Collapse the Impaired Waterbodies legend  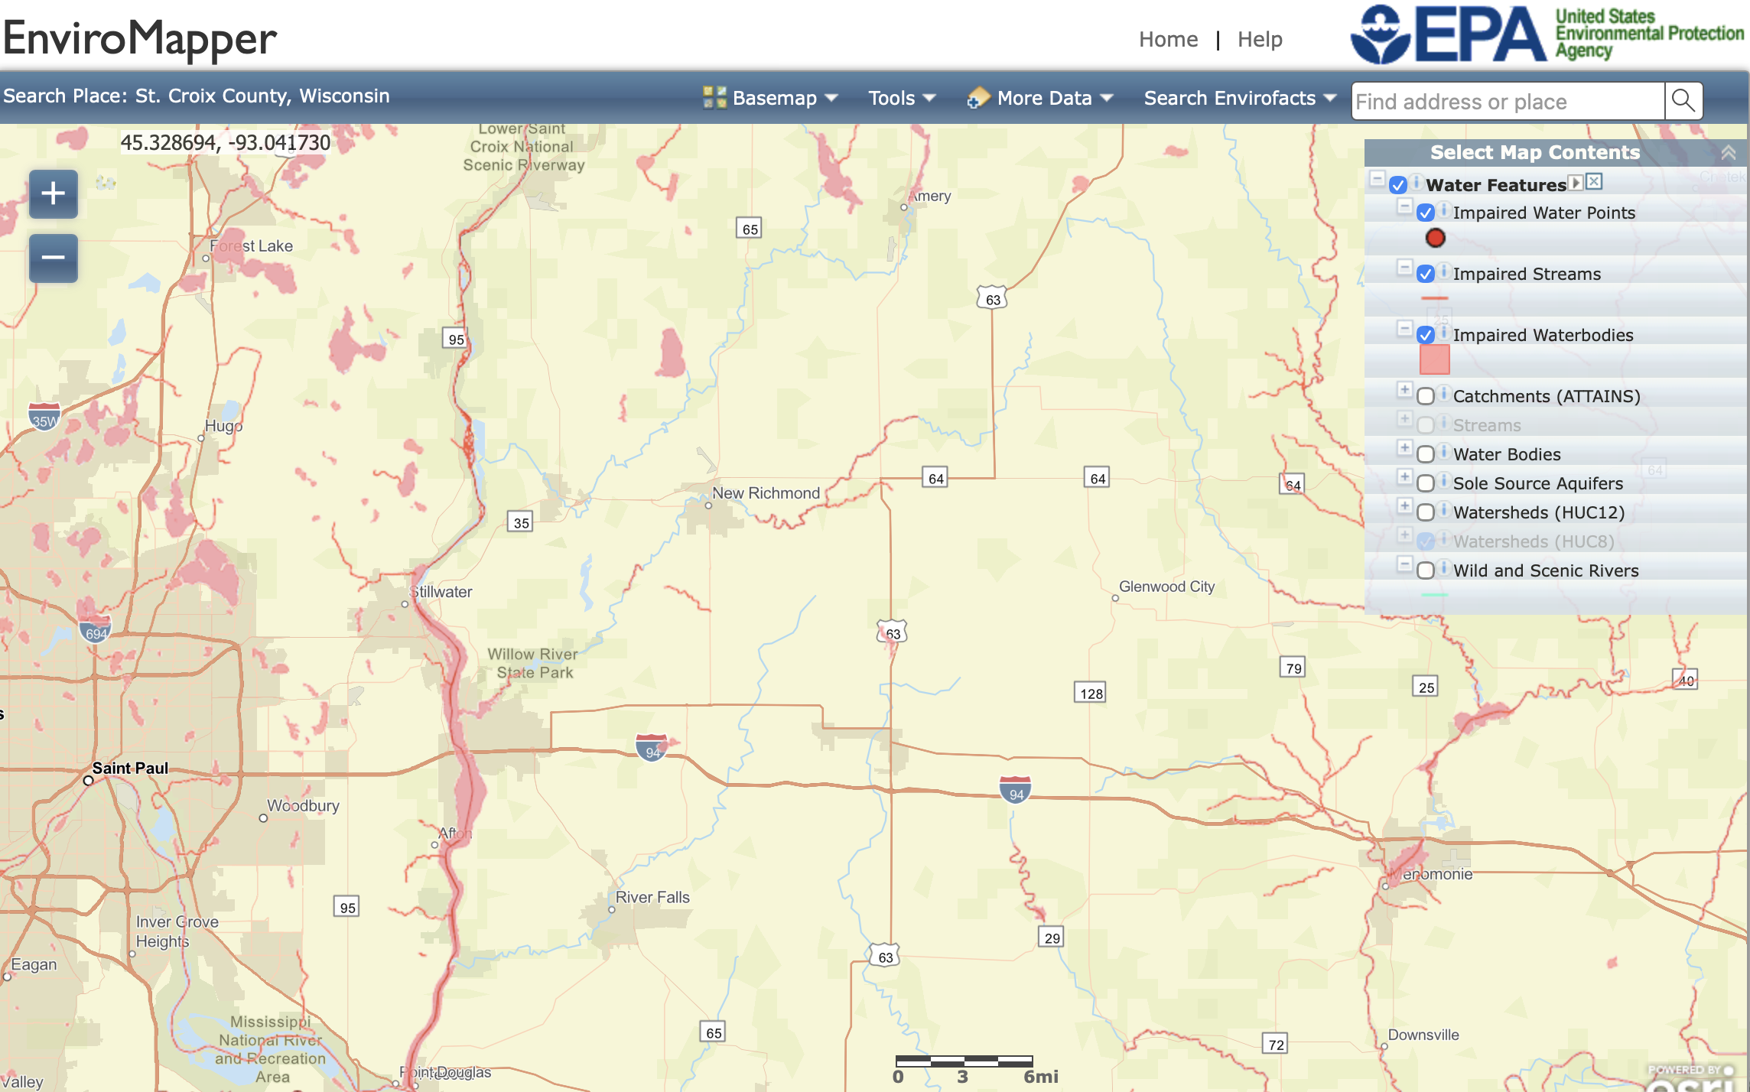tap(1406, 327)
